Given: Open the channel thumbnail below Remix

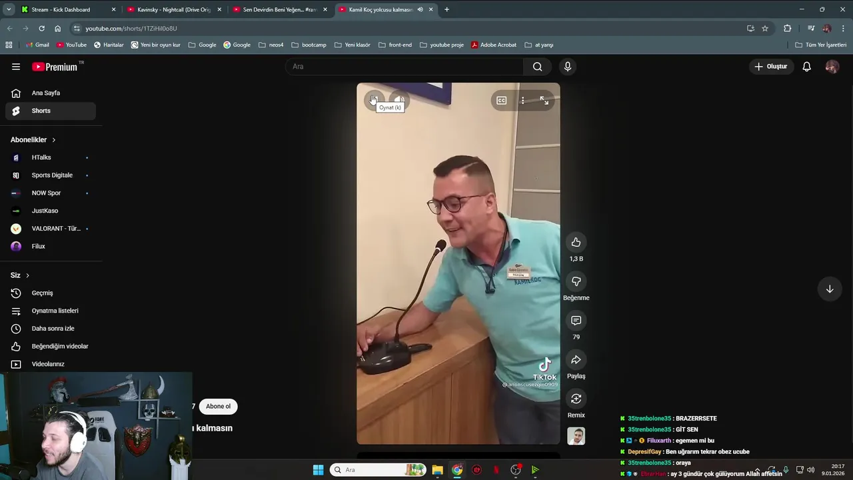Looking at the screenshot, I should [576, 436].
